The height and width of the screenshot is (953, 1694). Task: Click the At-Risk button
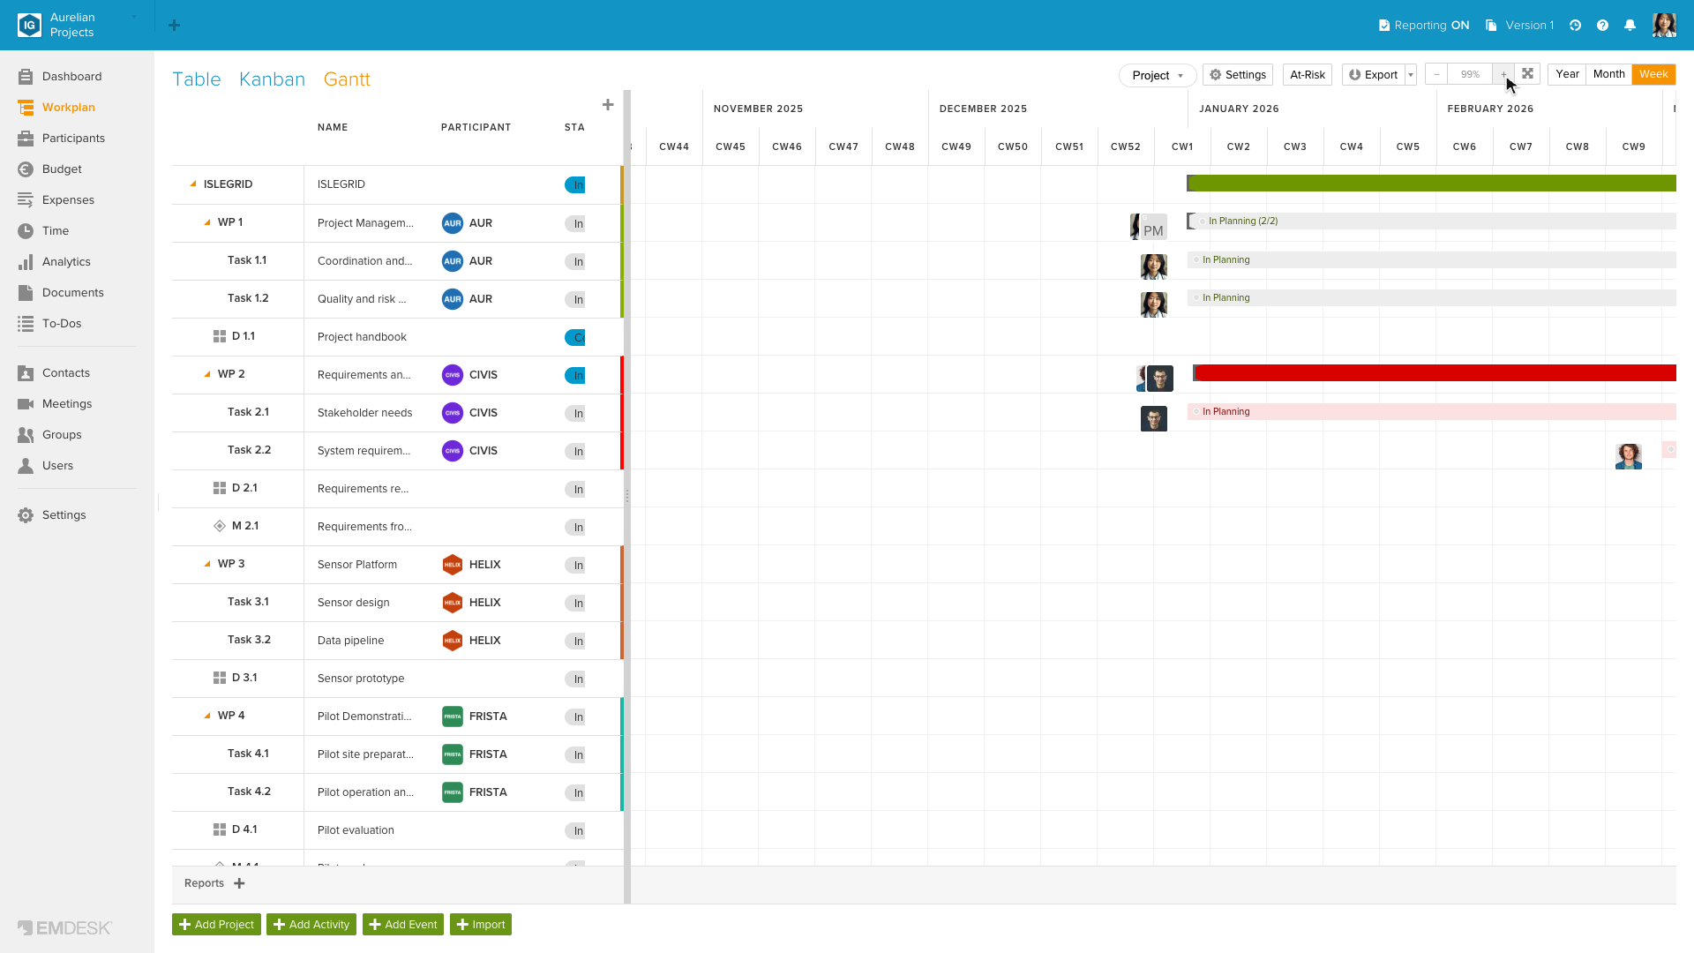click(1308, 75)
